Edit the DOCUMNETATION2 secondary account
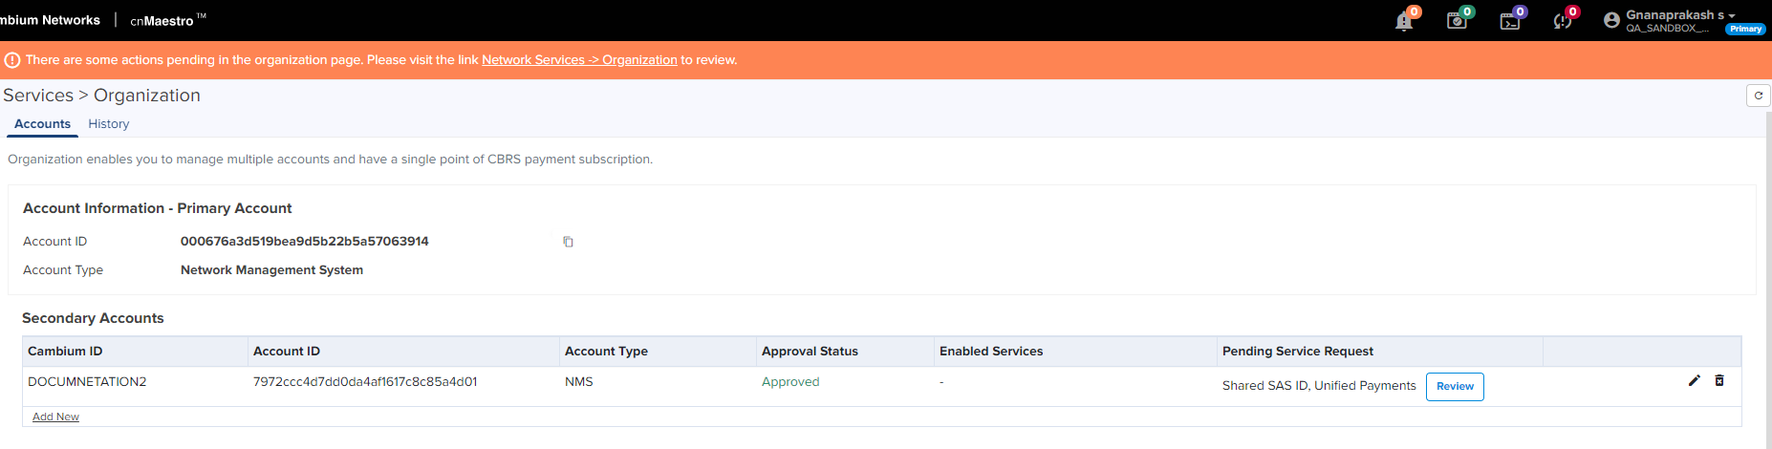Screen dimensions: 1772x449 pos(1695,380)
